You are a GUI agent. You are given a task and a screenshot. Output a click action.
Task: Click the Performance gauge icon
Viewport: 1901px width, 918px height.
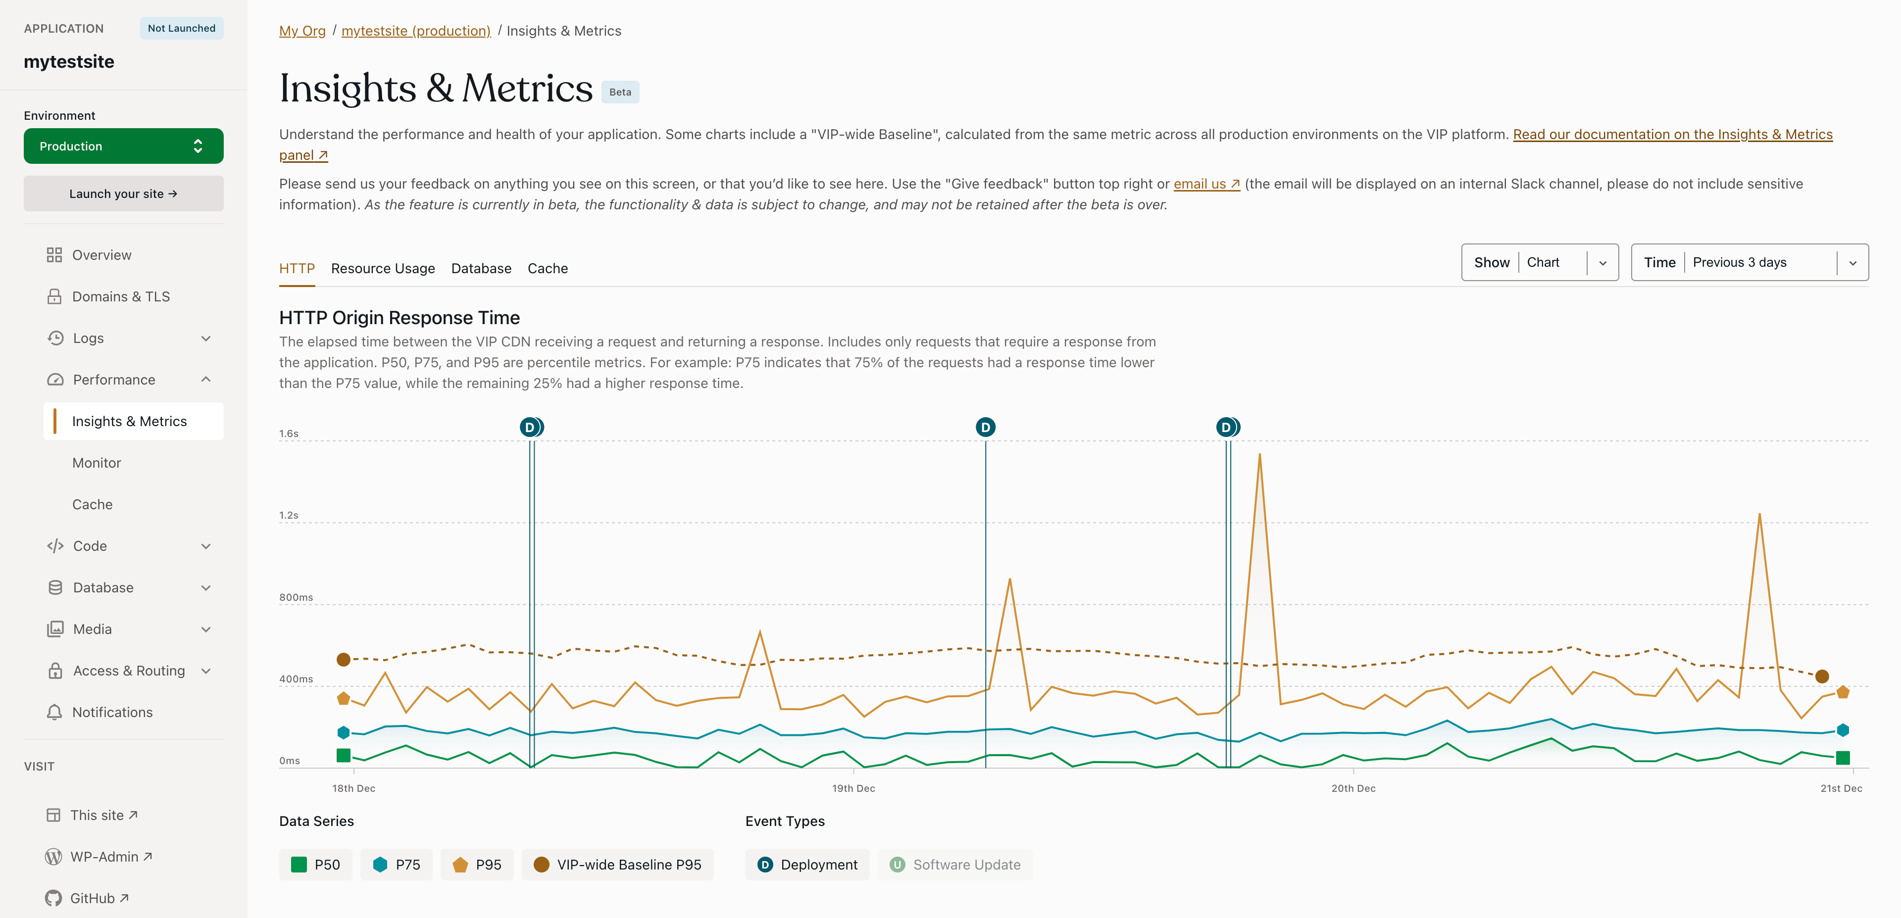[x=55, y=379]
